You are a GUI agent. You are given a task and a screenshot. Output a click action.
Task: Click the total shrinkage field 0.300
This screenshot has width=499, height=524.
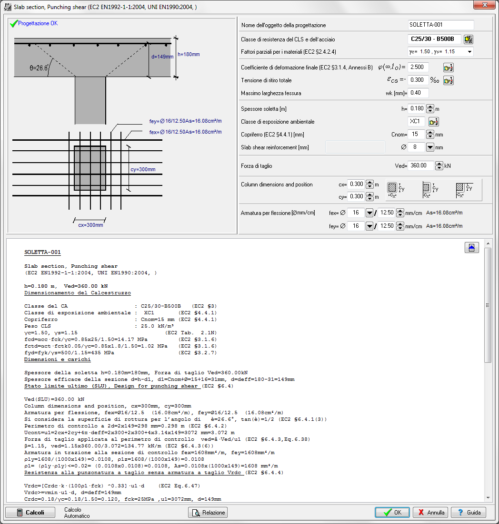(418, 80)
